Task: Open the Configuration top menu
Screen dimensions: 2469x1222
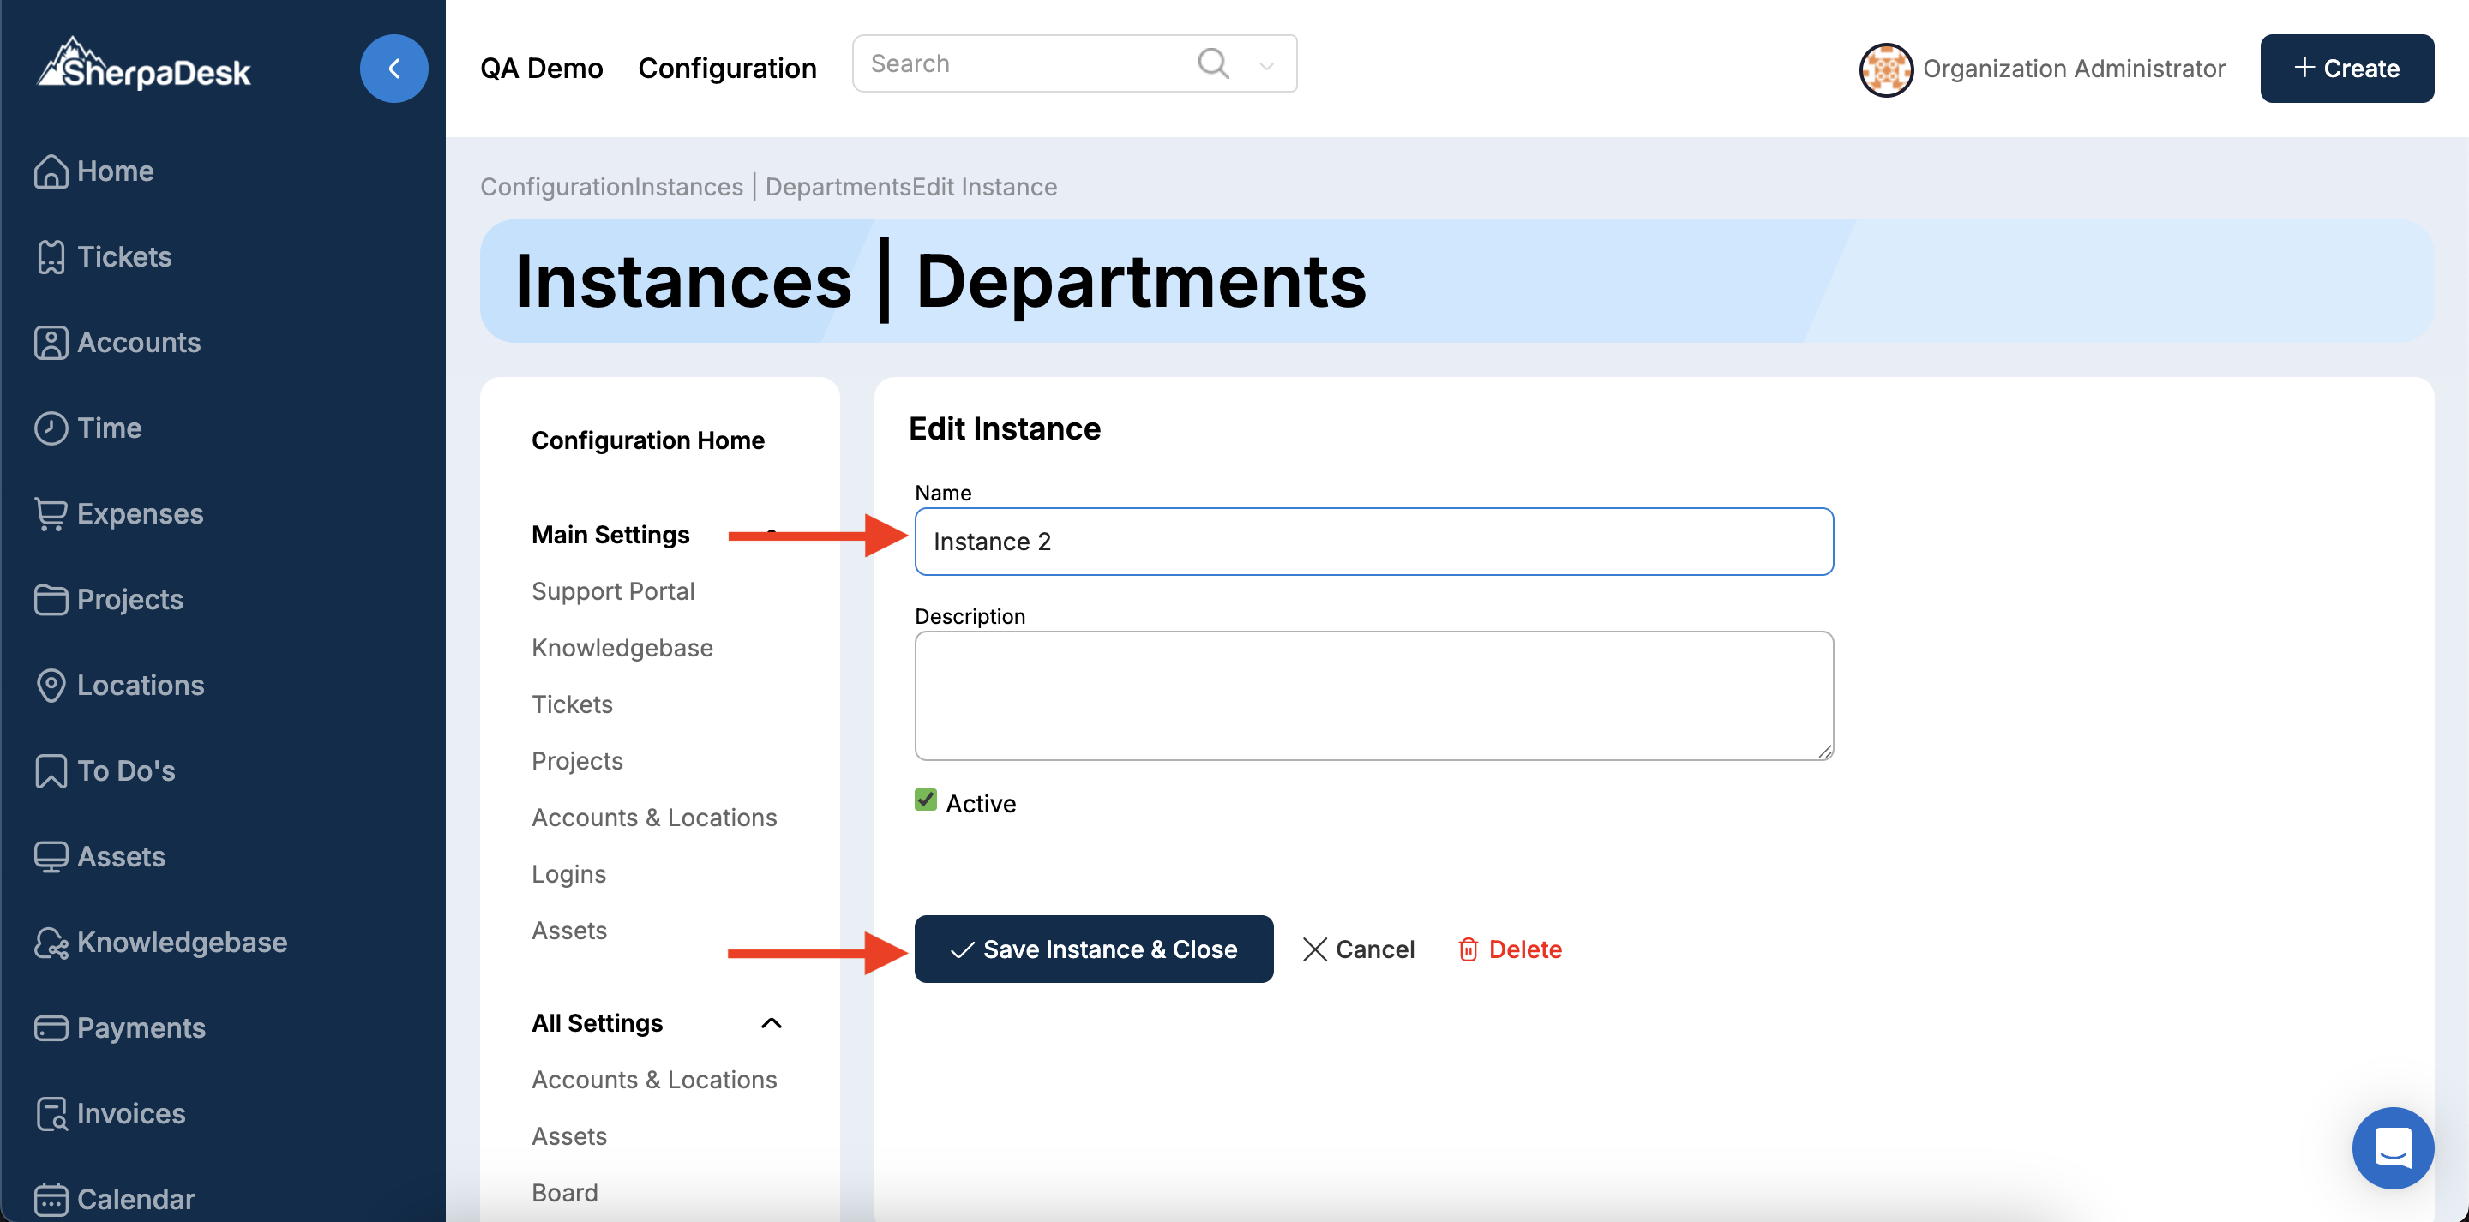Action: coord(726,68)
